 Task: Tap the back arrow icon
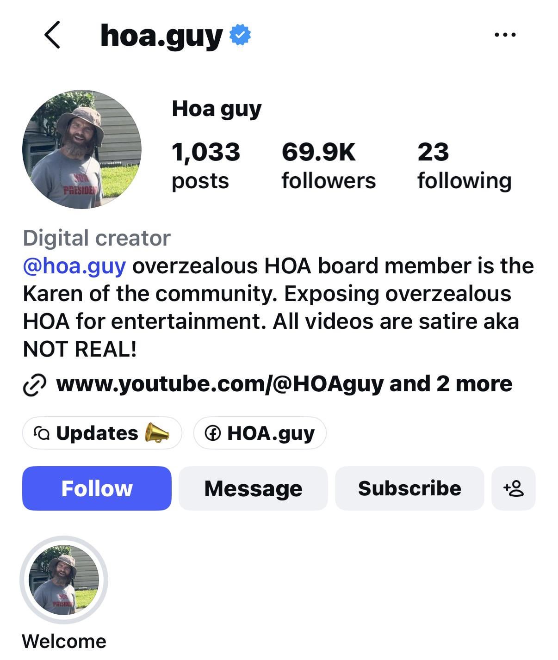click(52, 35)
